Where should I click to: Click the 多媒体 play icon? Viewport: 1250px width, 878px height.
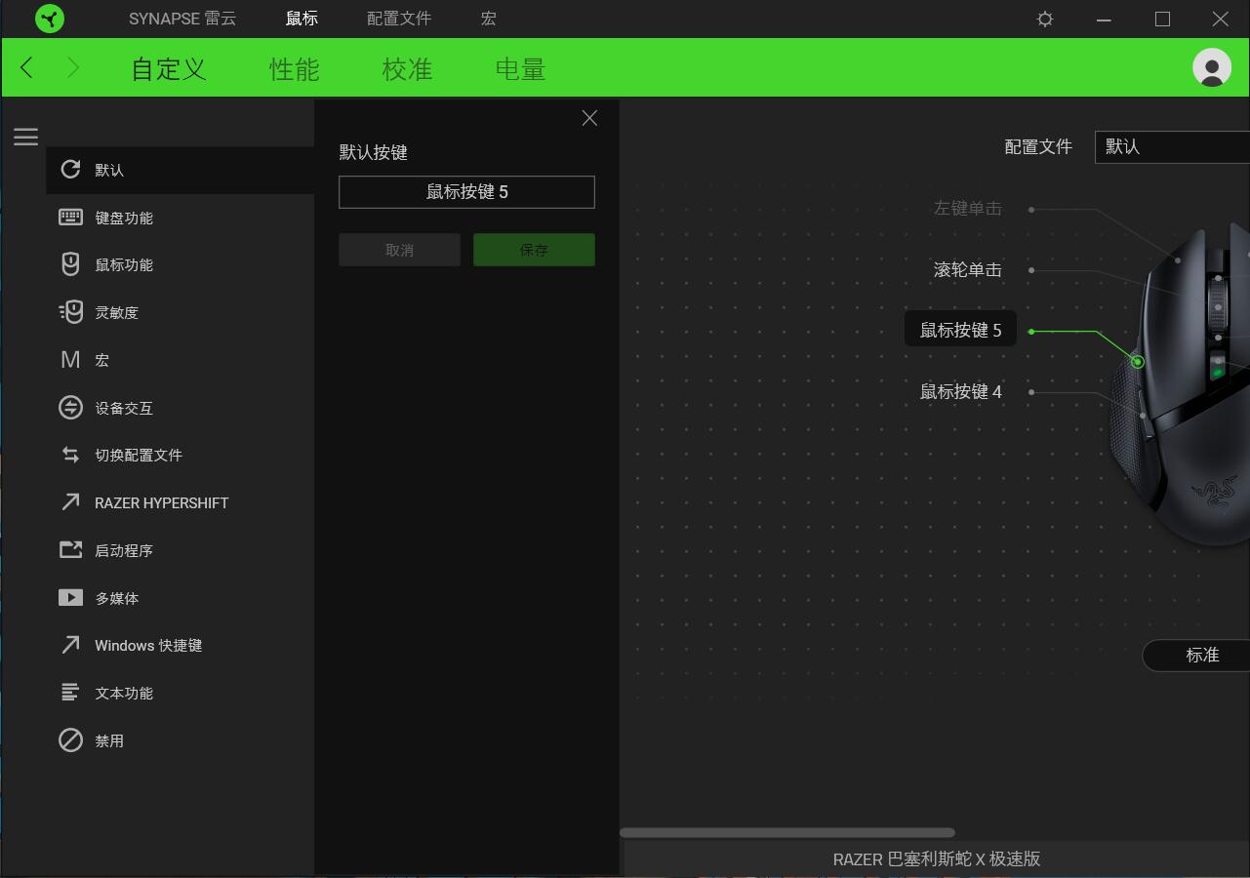pos(70,597)
